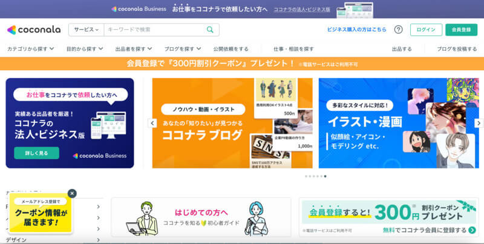Screen dimensions: 484x244
Task: Select the first carousel dot
Action: pyautogui.click(x=306, y=176)
